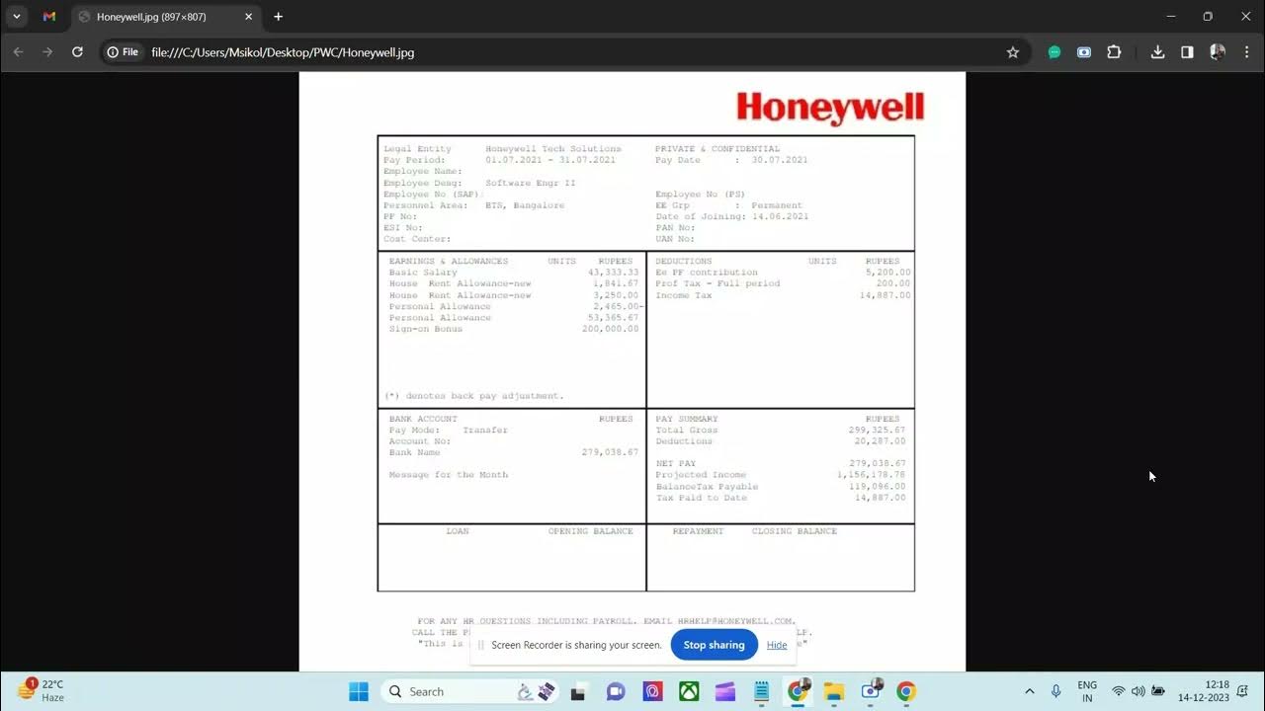Select the Honeywell.jpg browser tab

[164, 17]
